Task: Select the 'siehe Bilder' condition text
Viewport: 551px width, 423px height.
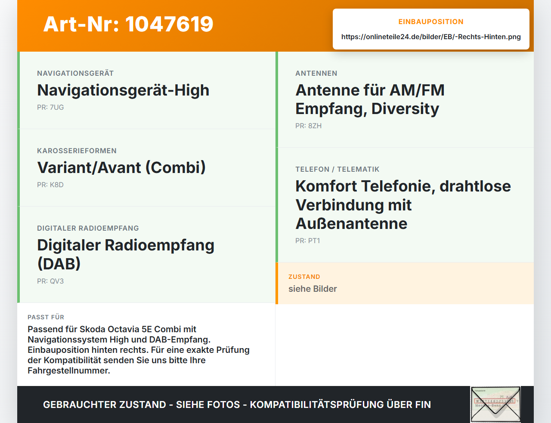Action: [313, 289]
